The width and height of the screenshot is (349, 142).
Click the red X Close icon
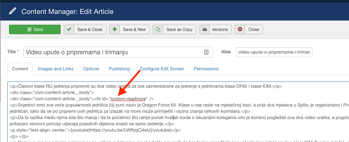[x=240, y=29]
